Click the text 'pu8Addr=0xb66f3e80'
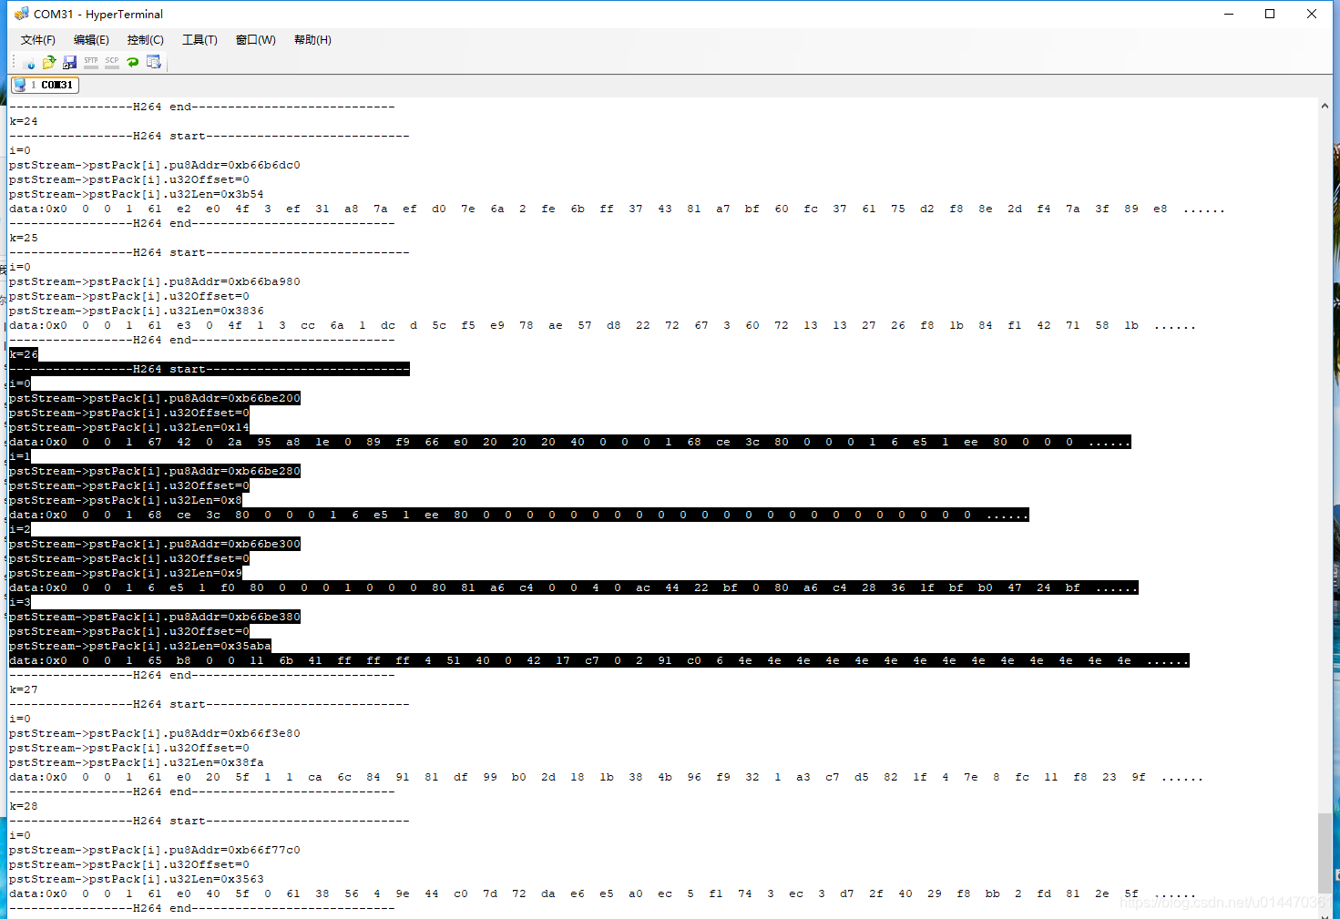Screen dimensions: 1340x919 tap(235, 733)
